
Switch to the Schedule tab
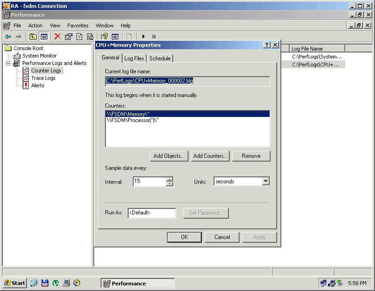pyautogui.click(x=160, y=58)
